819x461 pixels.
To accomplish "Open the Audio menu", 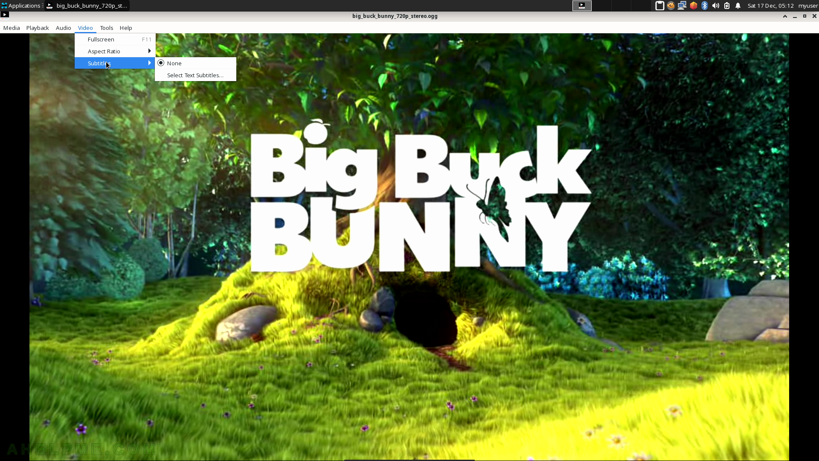I will (x=64, y=28).
